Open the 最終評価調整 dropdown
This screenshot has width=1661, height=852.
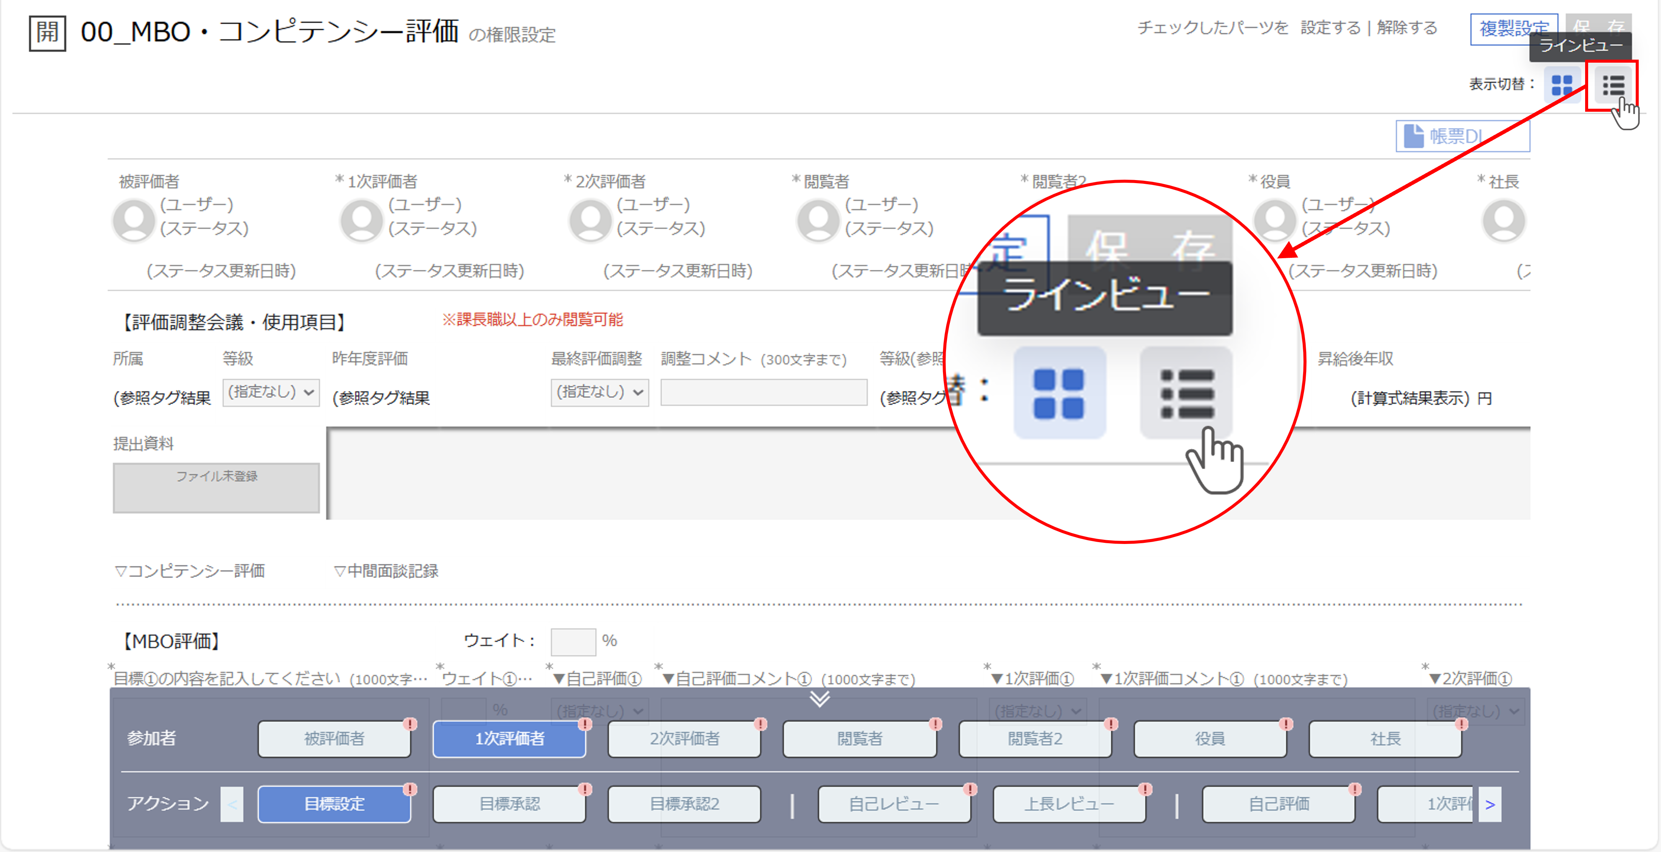(x=599, y=392)
